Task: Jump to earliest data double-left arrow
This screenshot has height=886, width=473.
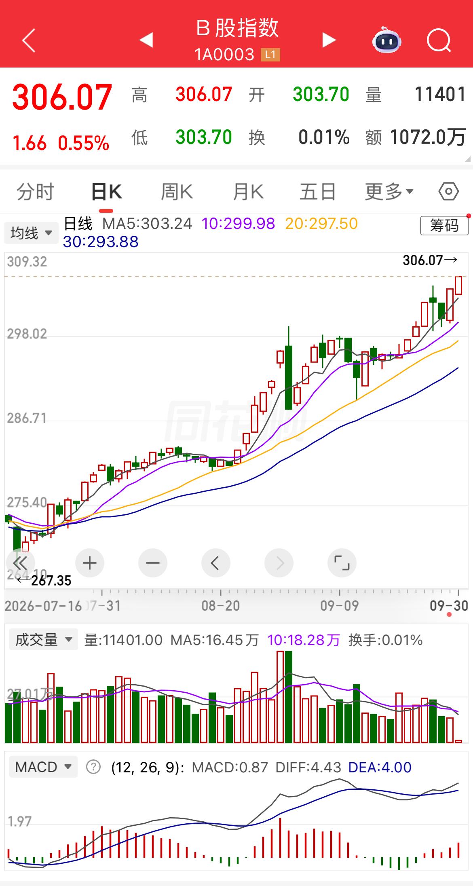Action: coord(20,563)
